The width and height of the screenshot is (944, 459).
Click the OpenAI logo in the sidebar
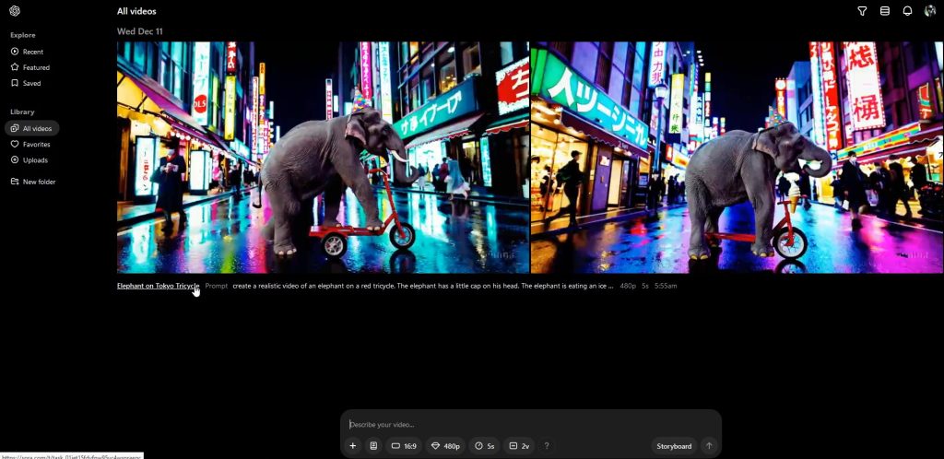16,11
